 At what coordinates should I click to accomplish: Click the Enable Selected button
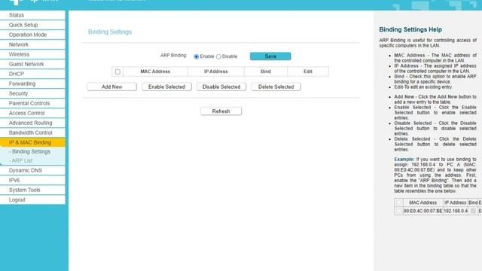point(166,87)
